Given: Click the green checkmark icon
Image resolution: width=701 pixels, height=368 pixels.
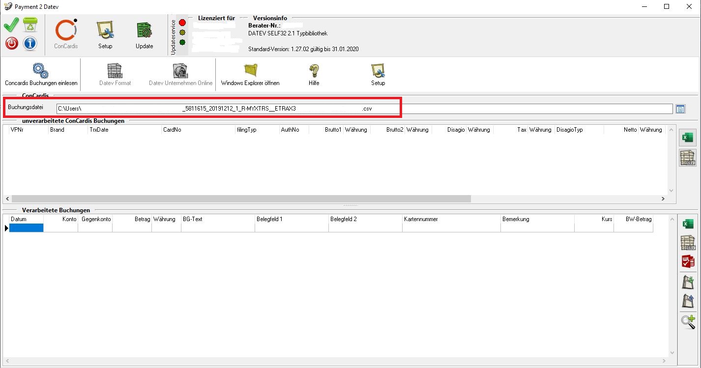Looking at the screenshot, I should pyautogui.click(x=11, y=25).
